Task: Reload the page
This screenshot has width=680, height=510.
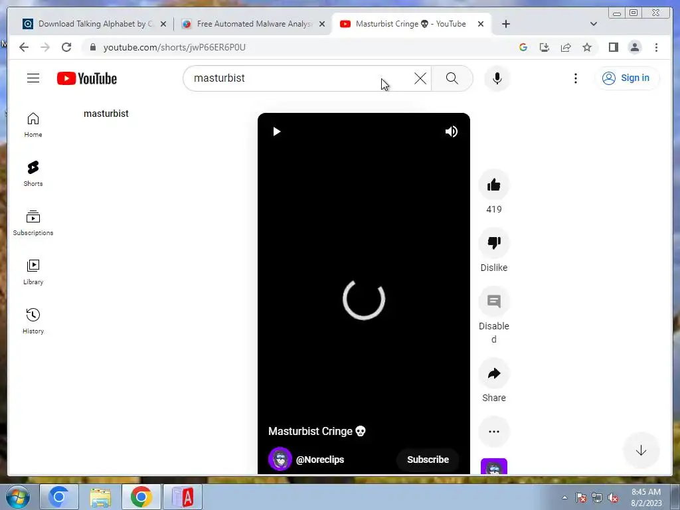Action: tap(66, 47)
